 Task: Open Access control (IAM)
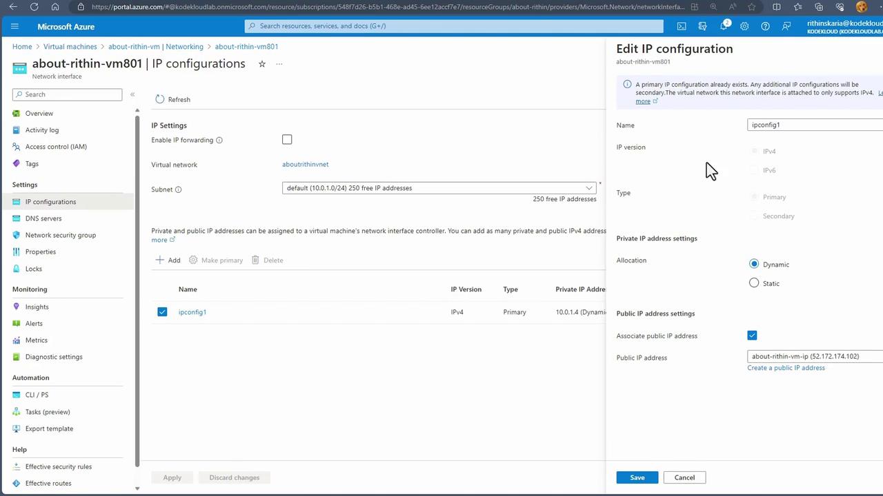click(x=56, y=147)
